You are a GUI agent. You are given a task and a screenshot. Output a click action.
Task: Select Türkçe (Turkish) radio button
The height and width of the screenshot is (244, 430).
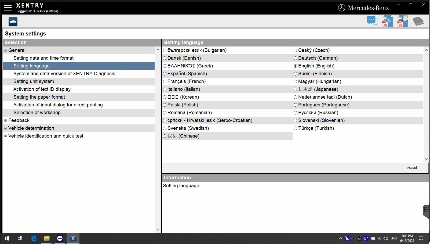295,128
